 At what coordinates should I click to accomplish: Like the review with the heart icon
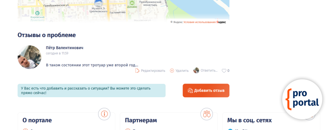[x=224, y=71]
